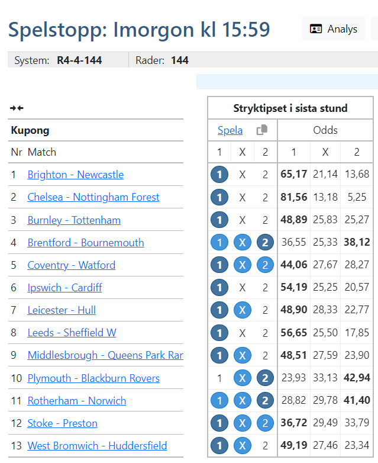Open the Brighton - Newcastle match link
The width and height of the screenshot is (378, 463).
tap(76, 175)
